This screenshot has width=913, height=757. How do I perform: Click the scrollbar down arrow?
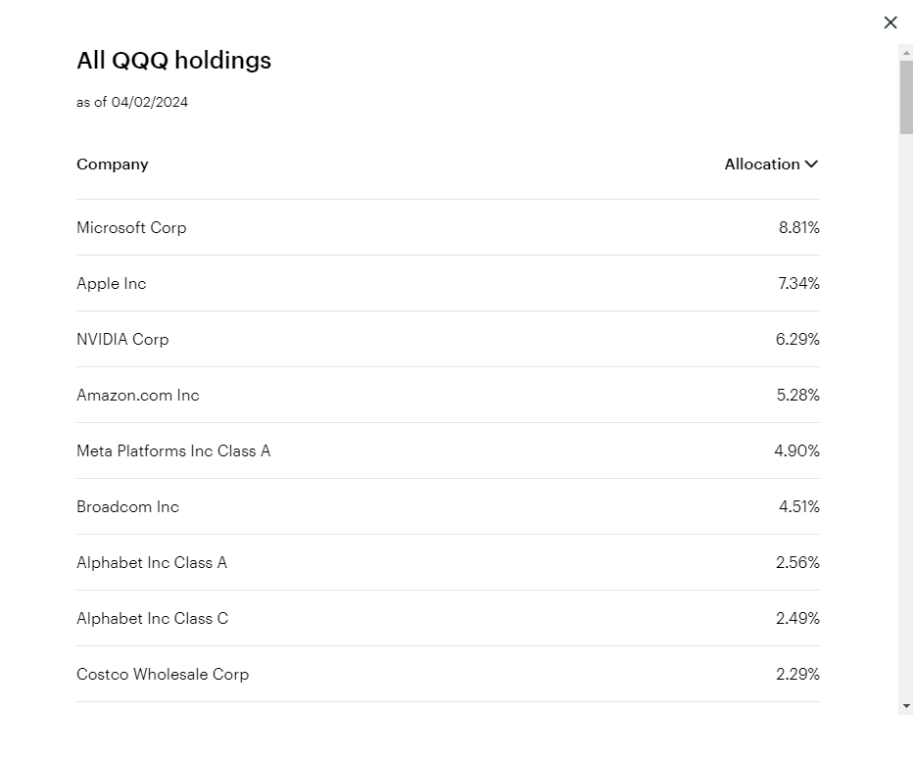pos(906,706)
